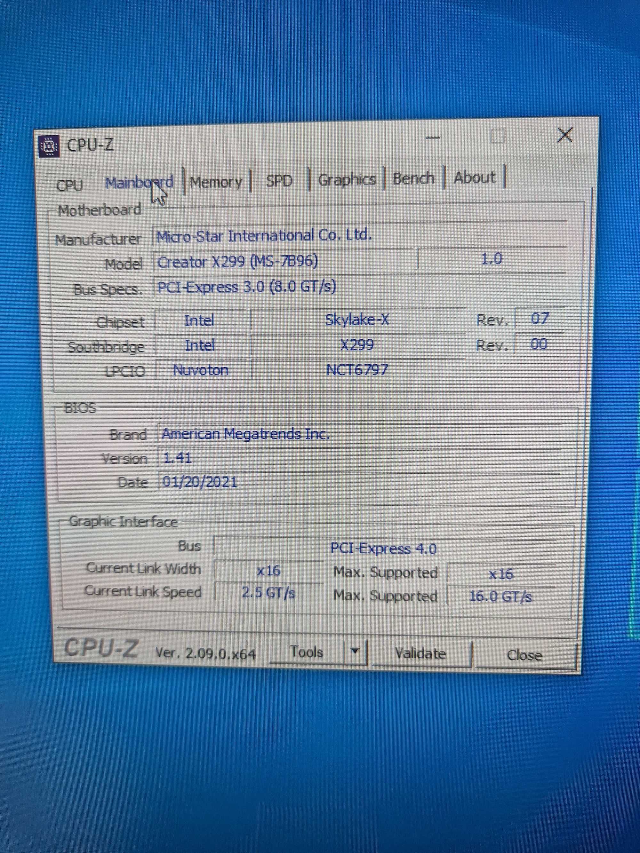The width and height of the screenshot is (640, 853).
Task: Click the LPCIO chip NCT6797
Action: point(358,370)
